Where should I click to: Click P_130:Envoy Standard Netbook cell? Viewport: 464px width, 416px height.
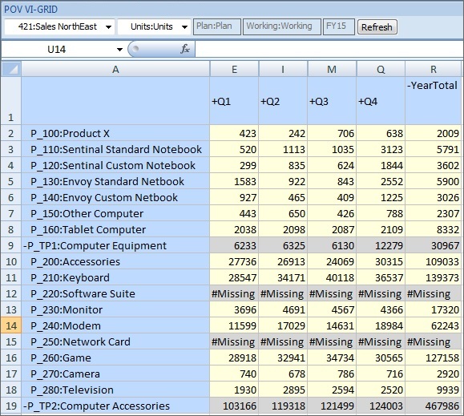click(x=115, y=181)
